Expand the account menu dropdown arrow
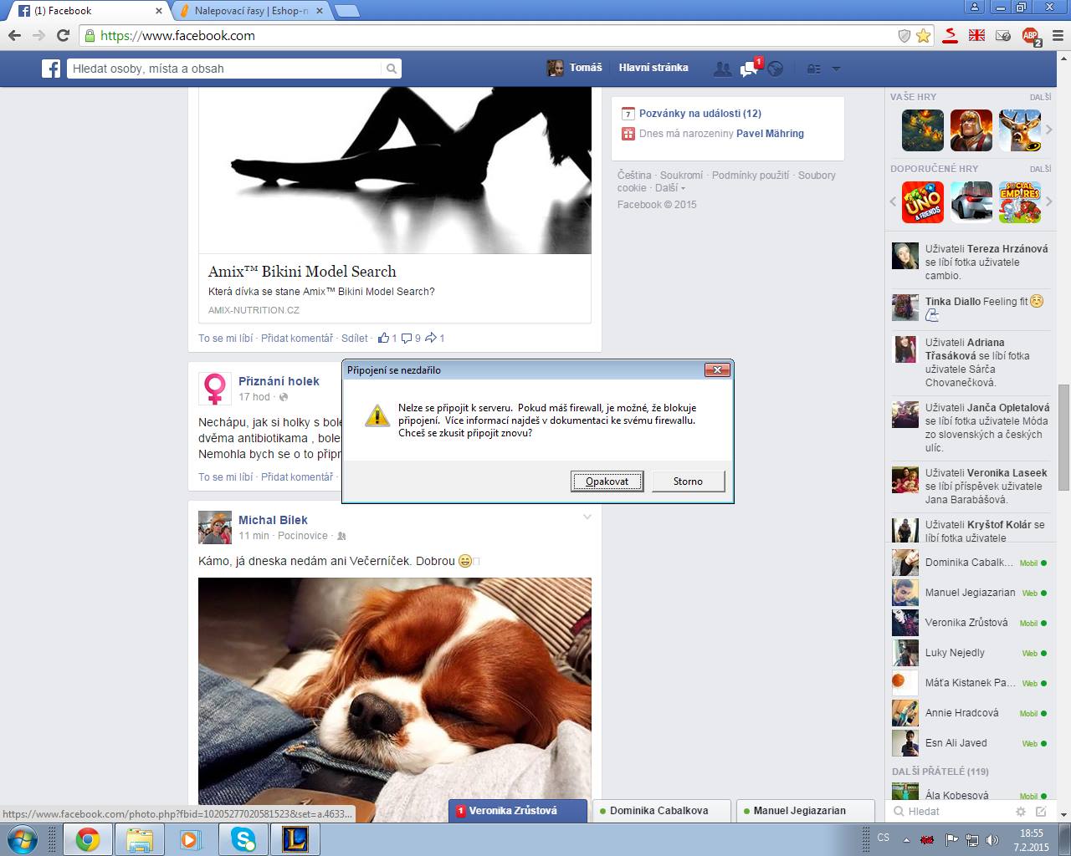This screenshot has width=1071, height=856. pyautogui.click(x=835, y=69)
